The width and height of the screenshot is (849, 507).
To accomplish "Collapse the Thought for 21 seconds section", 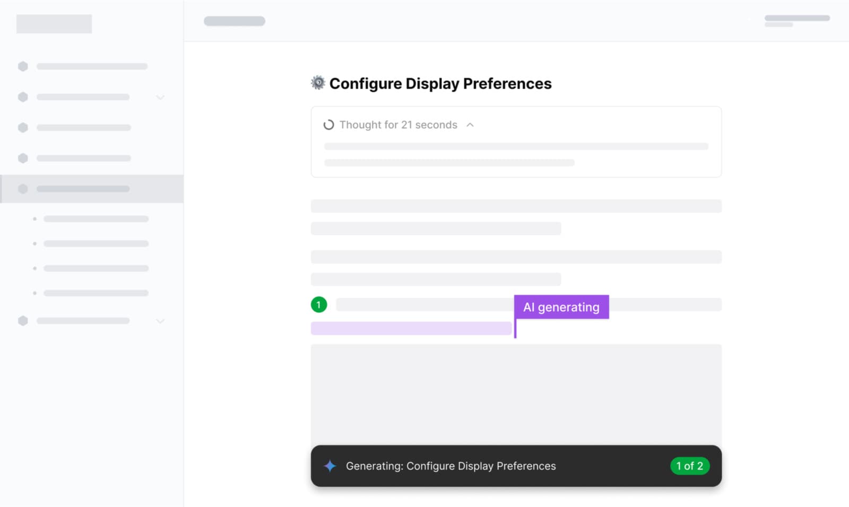I will [470, 125].
